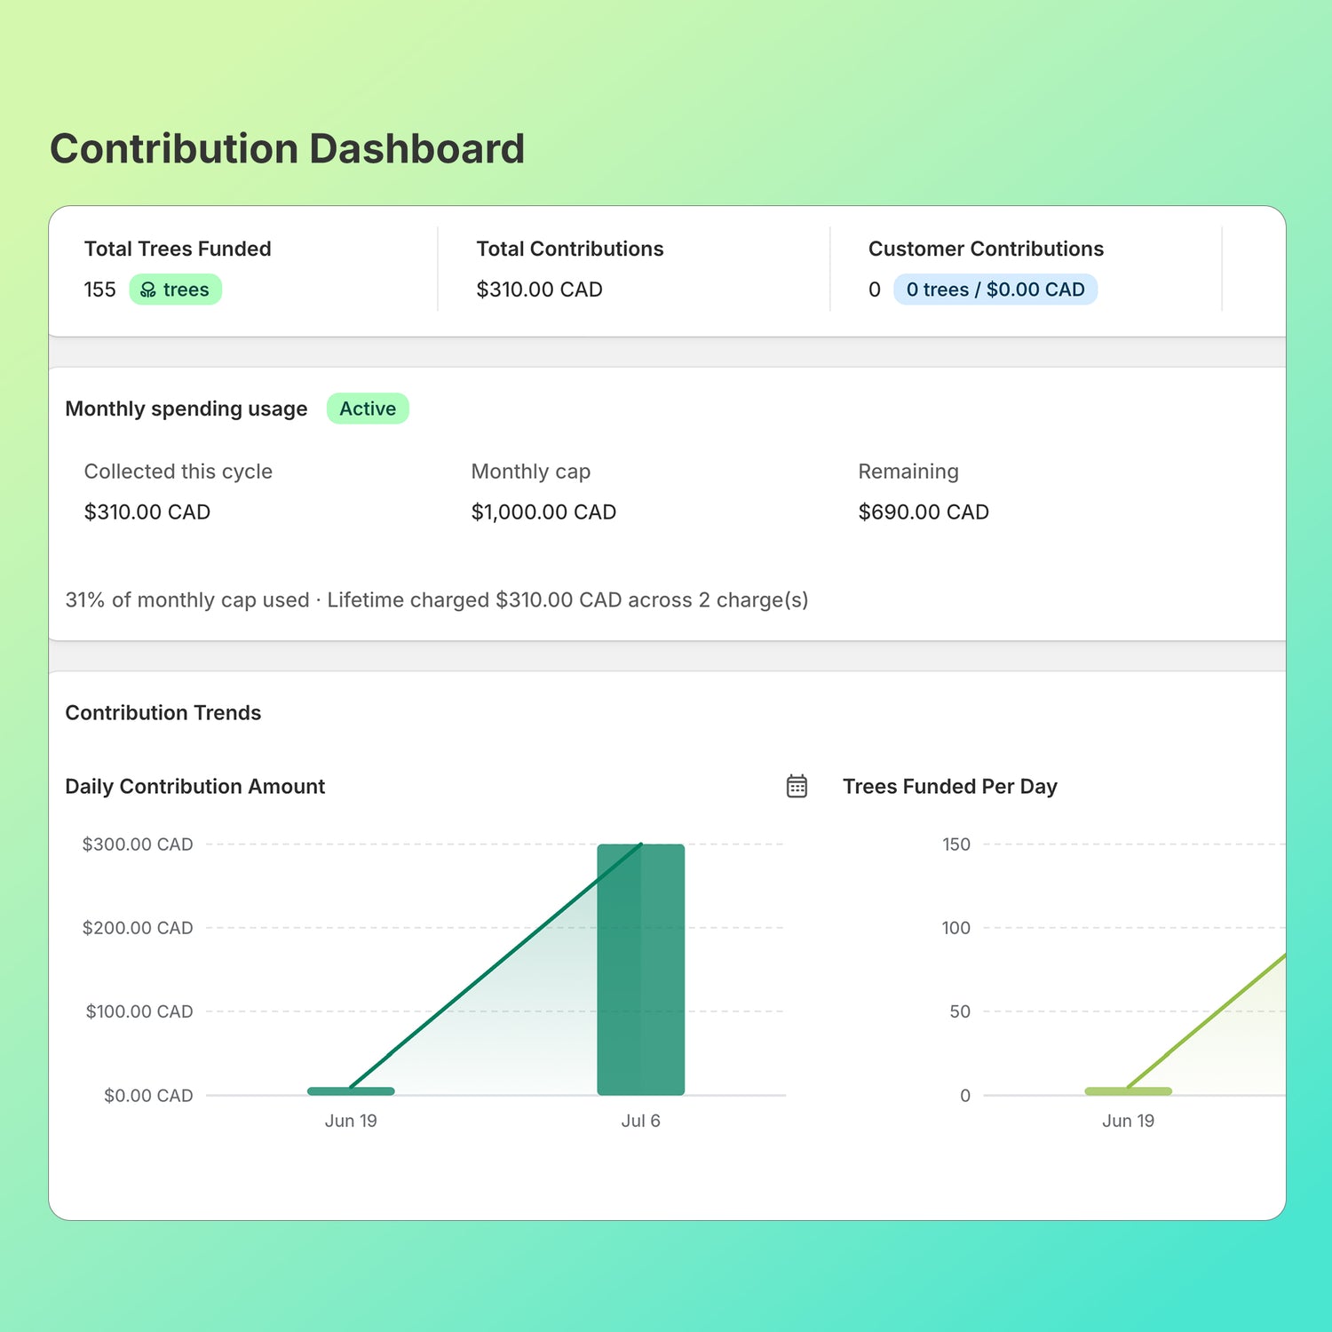Click the Contribution Trends heading
1332x1332 pixels.
coord(163,713)
